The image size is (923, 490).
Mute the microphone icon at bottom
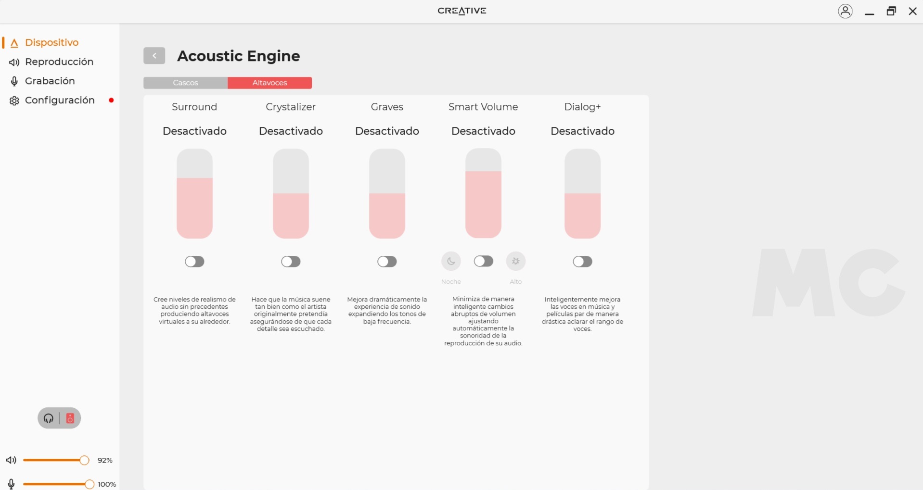pos(11,484)
